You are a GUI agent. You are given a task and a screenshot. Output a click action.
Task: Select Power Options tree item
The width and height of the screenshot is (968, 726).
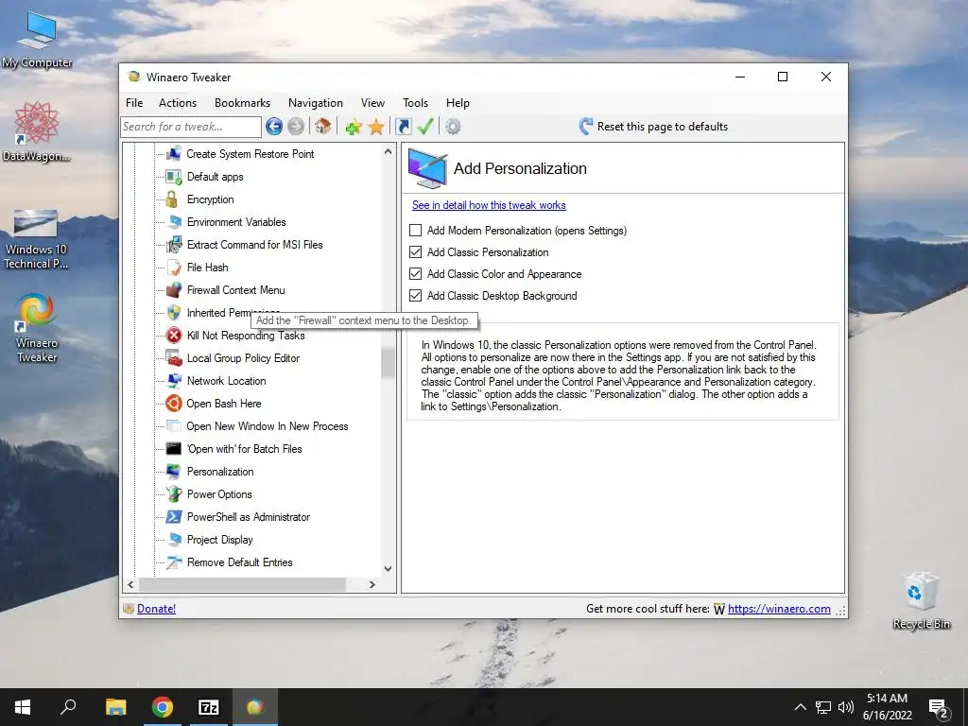point(219,494)
